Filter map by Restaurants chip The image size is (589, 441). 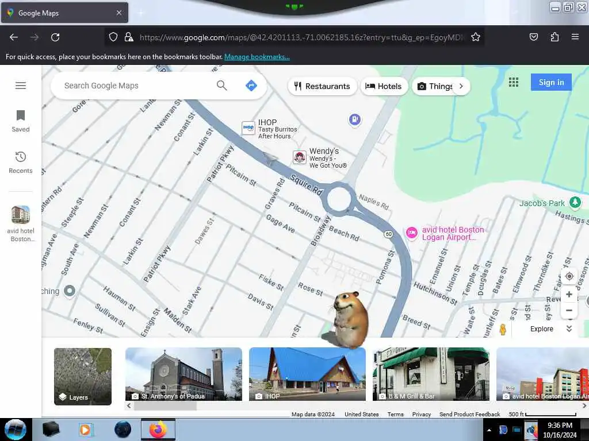[x=322, y=86]
